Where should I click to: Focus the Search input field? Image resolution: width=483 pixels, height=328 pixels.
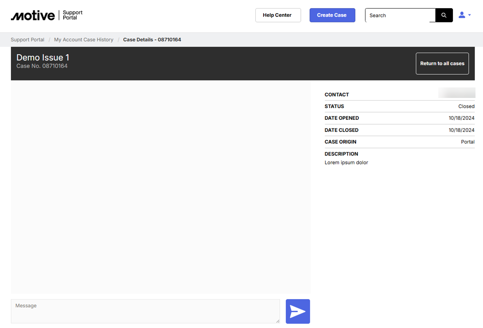(x=400, y=15)
